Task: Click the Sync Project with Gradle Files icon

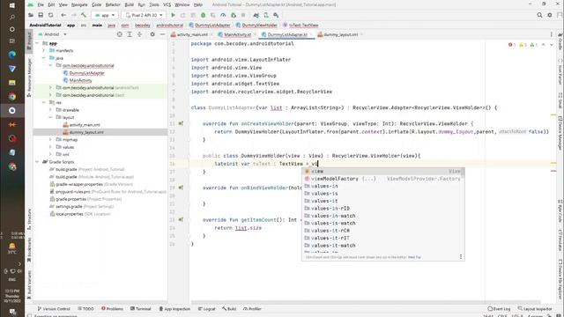Action: click(256, 15)
